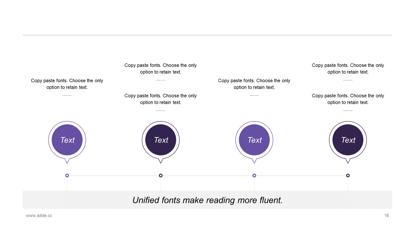Click the third timeline dot marker
Image resolution: width=415 pixels, height=233 pixels.
pyautogui.click(x=254, y=175)
